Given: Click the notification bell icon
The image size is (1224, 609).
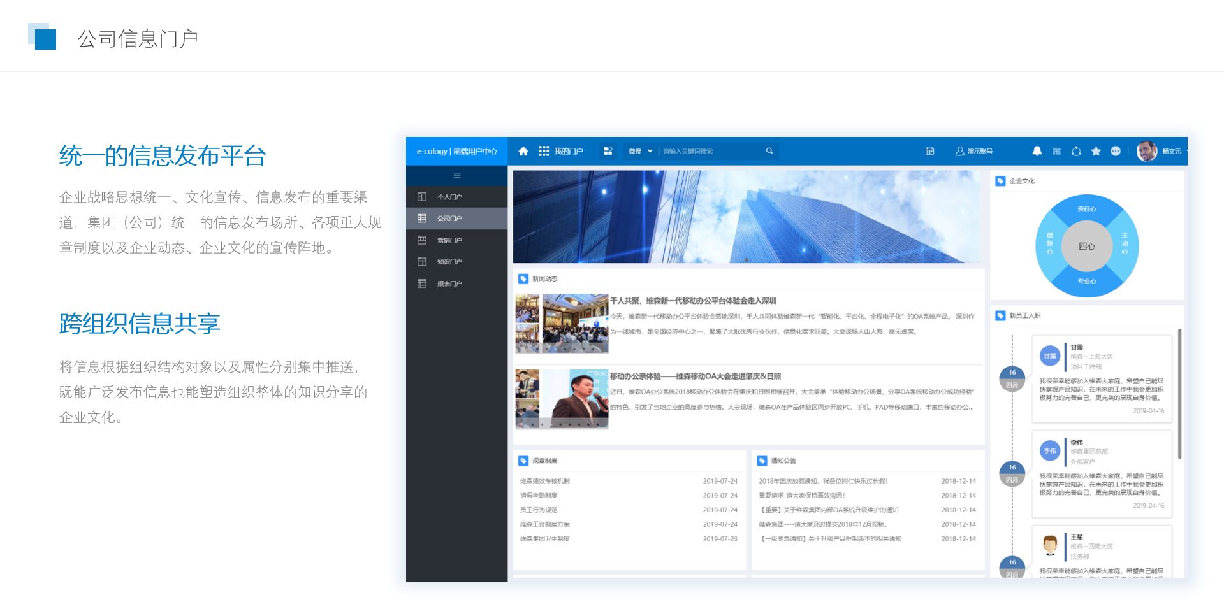Looking at the screenshot, I should click(1037, 151).
